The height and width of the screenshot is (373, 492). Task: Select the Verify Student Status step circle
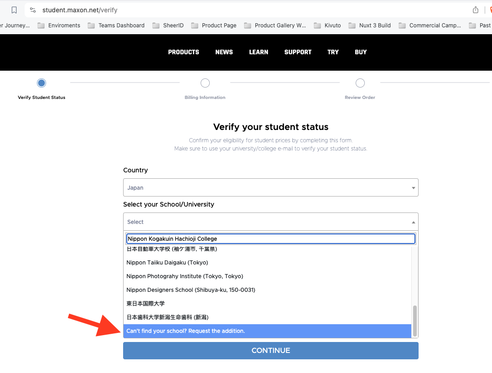(x=41, y=83)
